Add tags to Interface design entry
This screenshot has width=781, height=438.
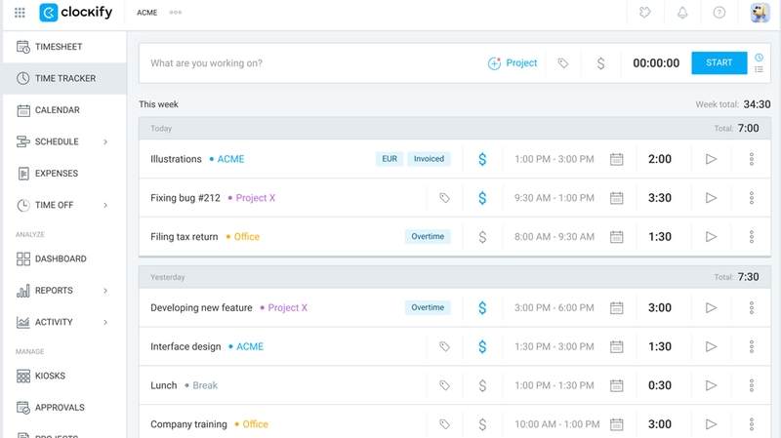point(444,347)
